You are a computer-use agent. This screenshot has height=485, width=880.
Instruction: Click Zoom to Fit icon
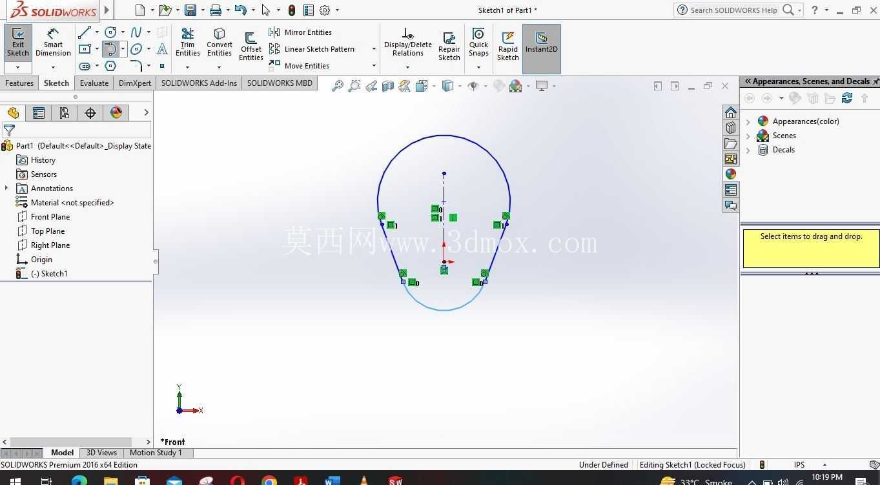click(x=337, y=86)
